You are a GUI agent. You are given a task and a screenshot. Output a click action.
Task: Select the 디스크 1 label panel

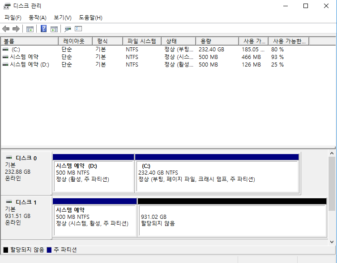coord(26,217)
